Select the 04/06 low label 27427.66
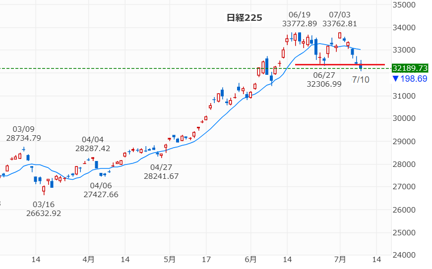Image resolution: width=432 pixels, height=269 pixels. coord(101,190)
